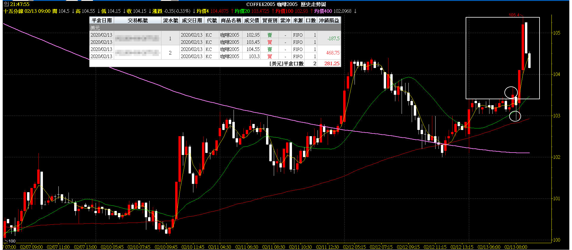Click the 代號 column header
This screenshot has width=572, height=250.
coord(212,20)
